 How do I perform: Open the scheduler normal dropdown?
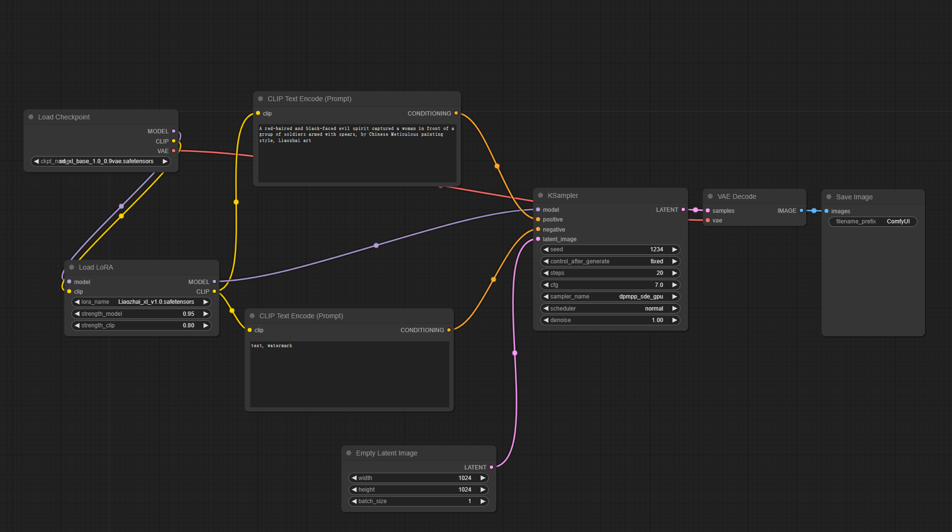tap(610, 309)
